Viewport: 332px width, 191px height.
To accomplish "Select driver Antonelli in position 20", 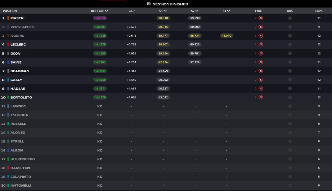I will 21,186.
